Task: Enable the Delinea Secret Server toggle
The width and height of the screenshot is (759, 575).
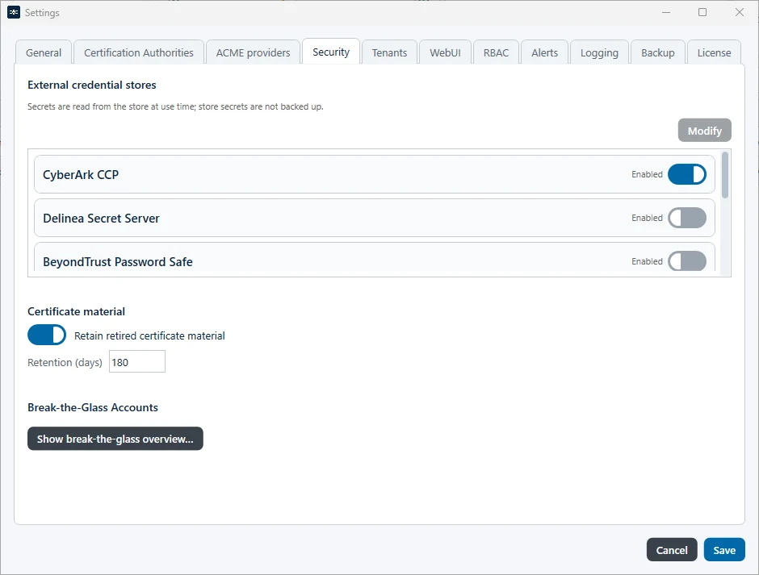Action: 687,218
